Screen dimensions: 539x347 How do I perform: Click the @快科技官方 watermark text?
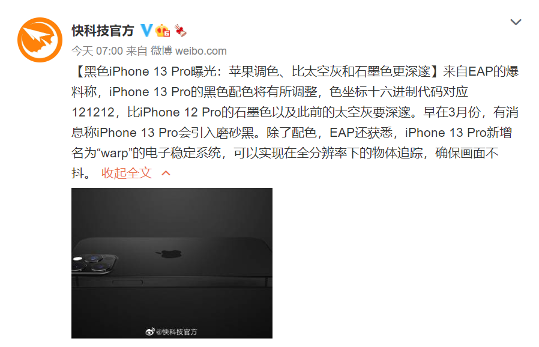[176, 332]
